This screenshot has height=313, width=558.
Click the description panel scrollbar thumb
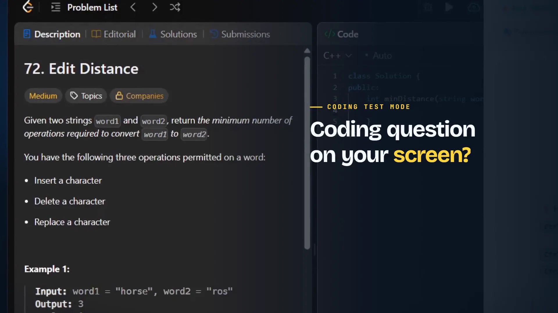[x=307, y=153]
